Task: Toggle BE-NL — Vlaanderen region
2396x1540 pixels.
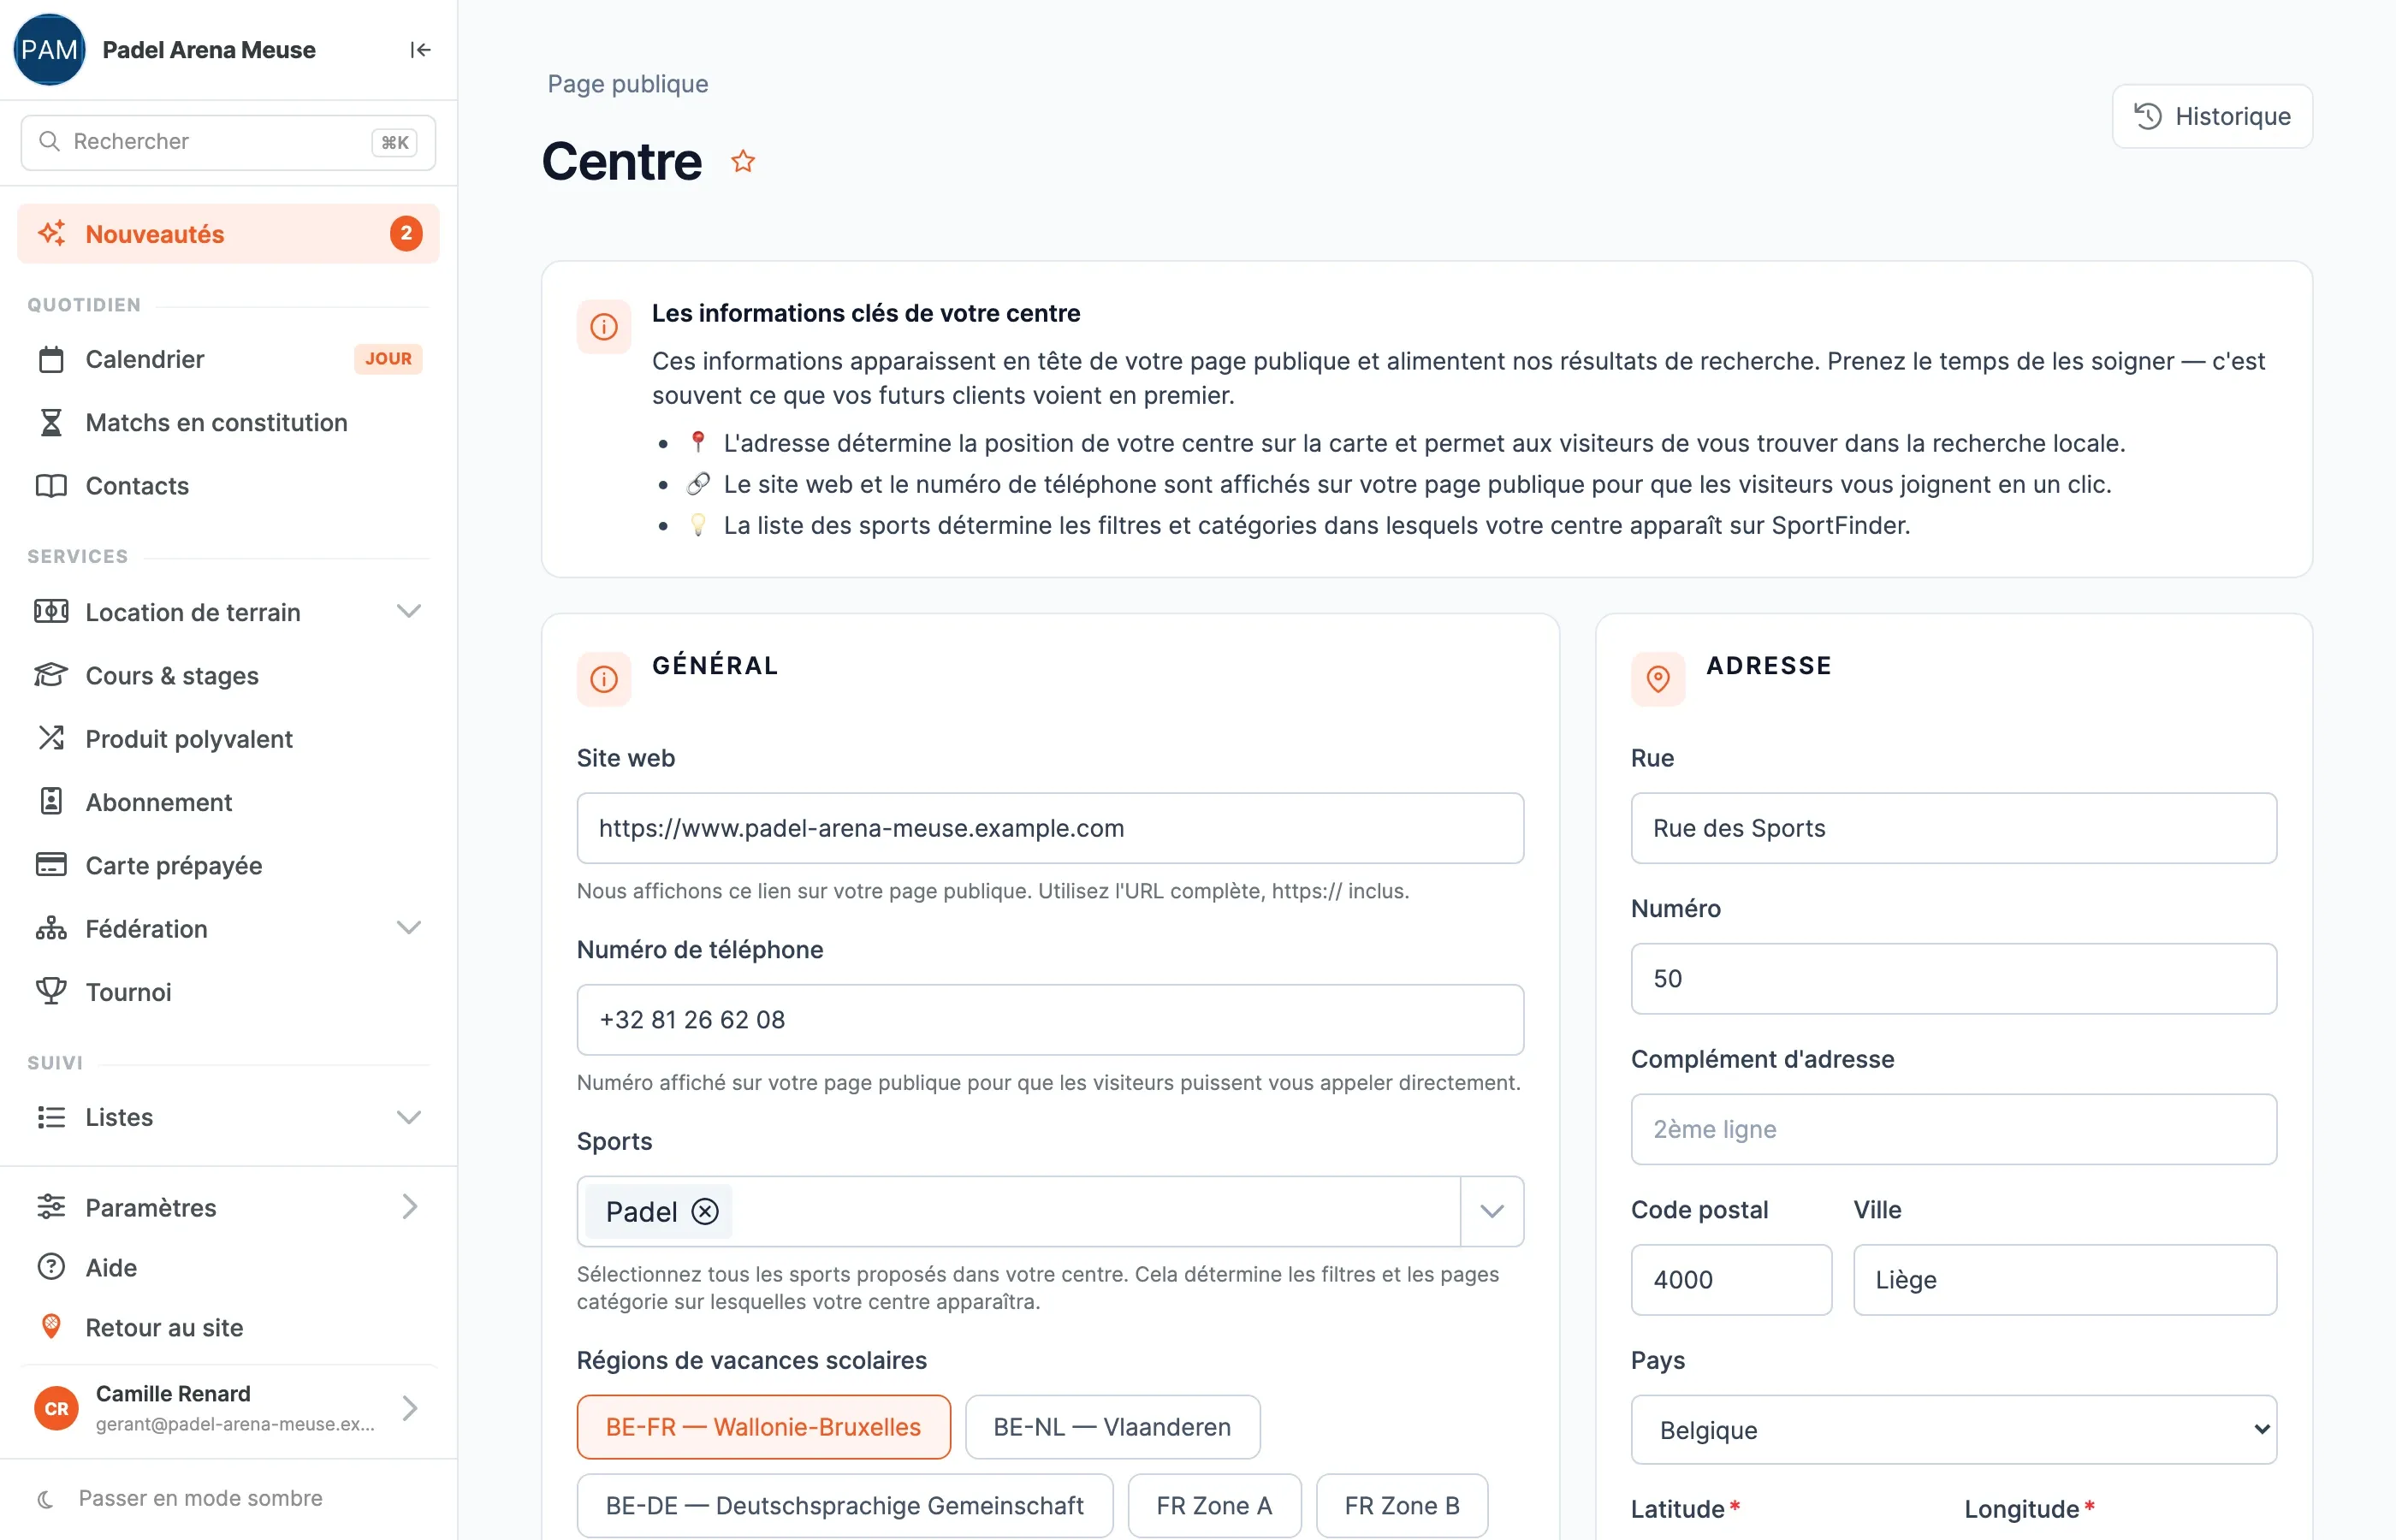Action: [x=1112, y=1426]
